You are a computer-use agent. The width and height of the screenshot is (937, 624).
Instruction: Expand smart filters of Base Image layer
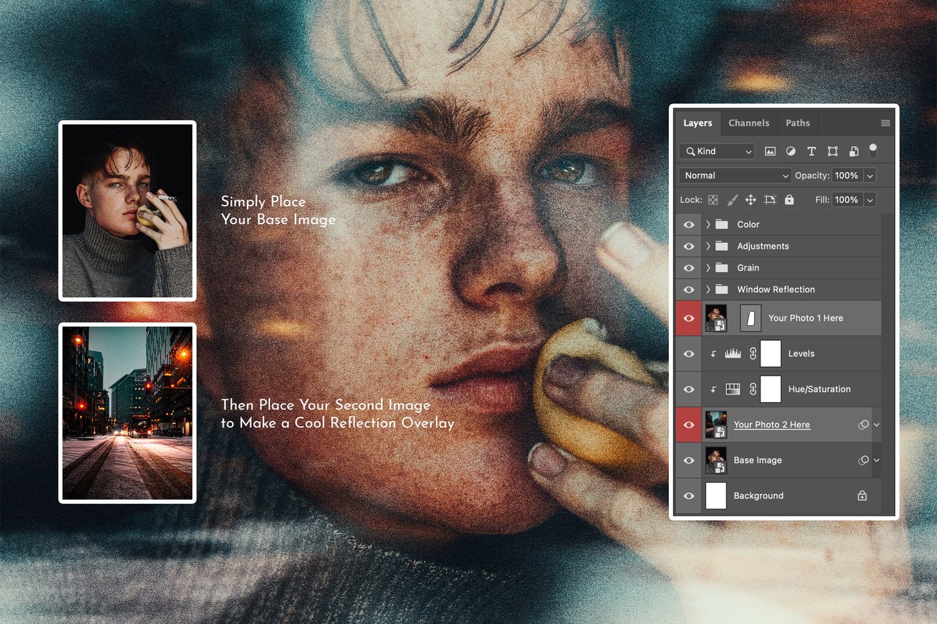tap(877, 460)
